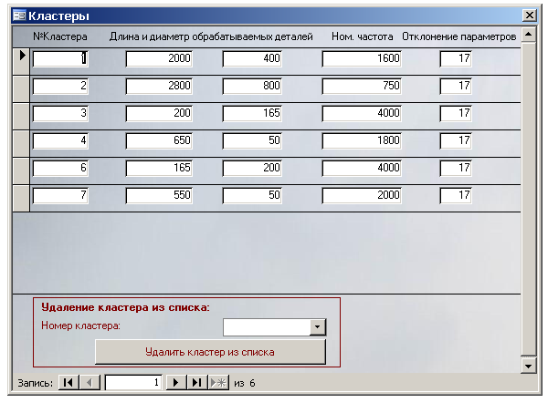Image resolution: width=548 pixels, height=403 pixels.
Task: Click deviation field 17 in cluster 4 row
Action: click(x=456, y=140)
